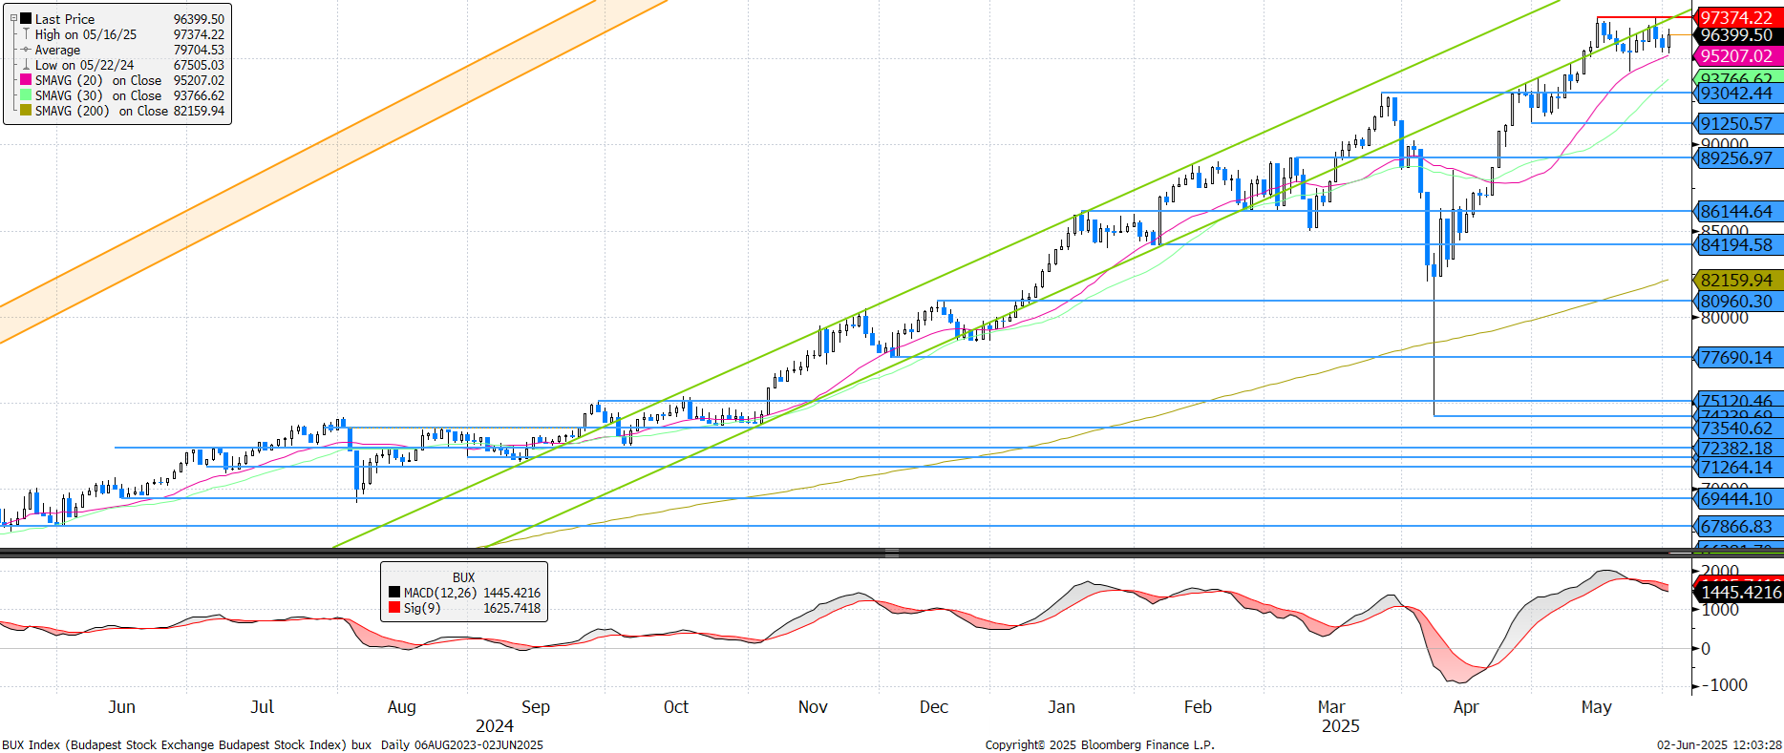Click the black 96399.50 last price tag
Screen dimensions: 1784x753
pyautogui.click(x=1736, y=35)
